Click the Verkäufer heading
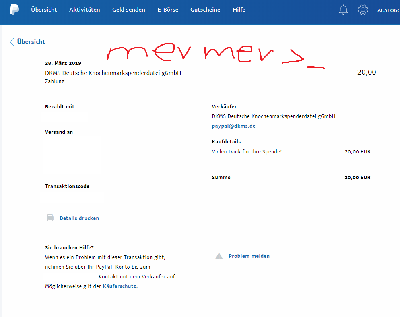This screenshot has height=317, width=400. tap(224, 106)
